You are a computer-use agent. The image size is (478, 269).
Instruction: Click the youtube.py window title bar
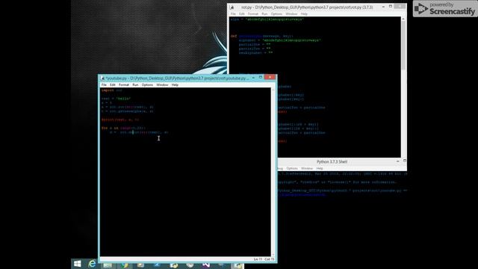[177, 78]
